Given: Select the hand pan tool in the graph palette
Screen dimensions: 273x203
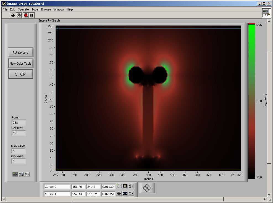Looking at the screenshot, I should coord(27,174).
